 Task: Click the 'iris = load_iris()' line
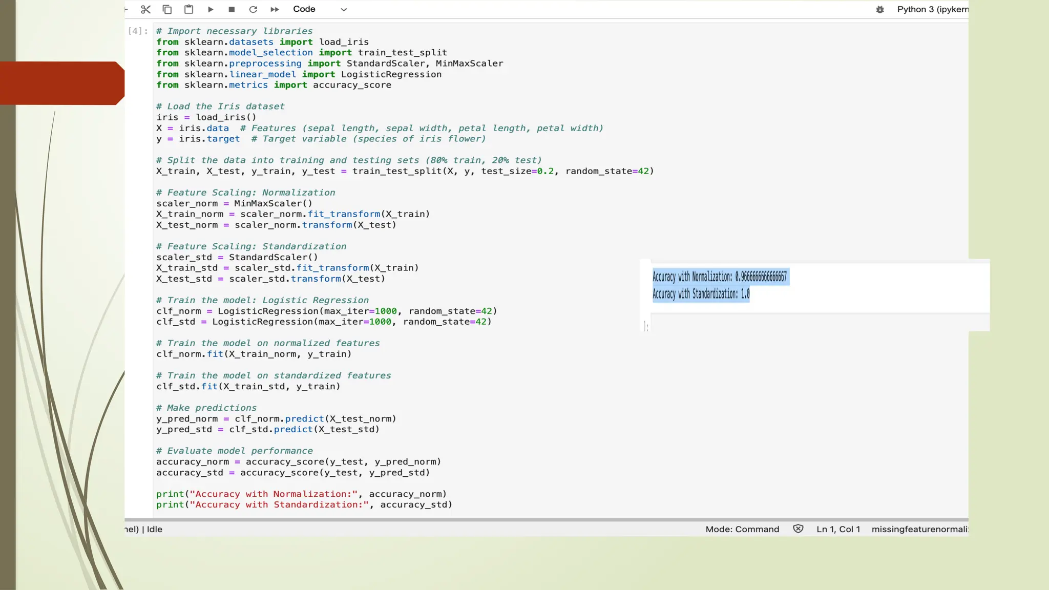point(206,117)
